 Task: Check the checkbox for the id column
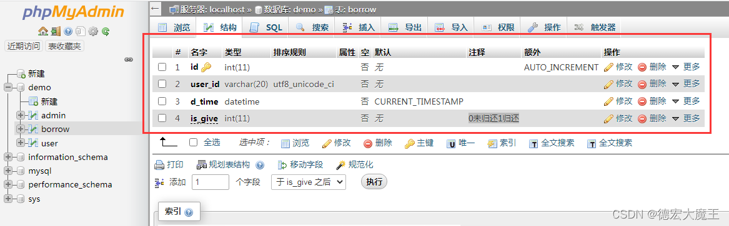(x=162, y=67)
